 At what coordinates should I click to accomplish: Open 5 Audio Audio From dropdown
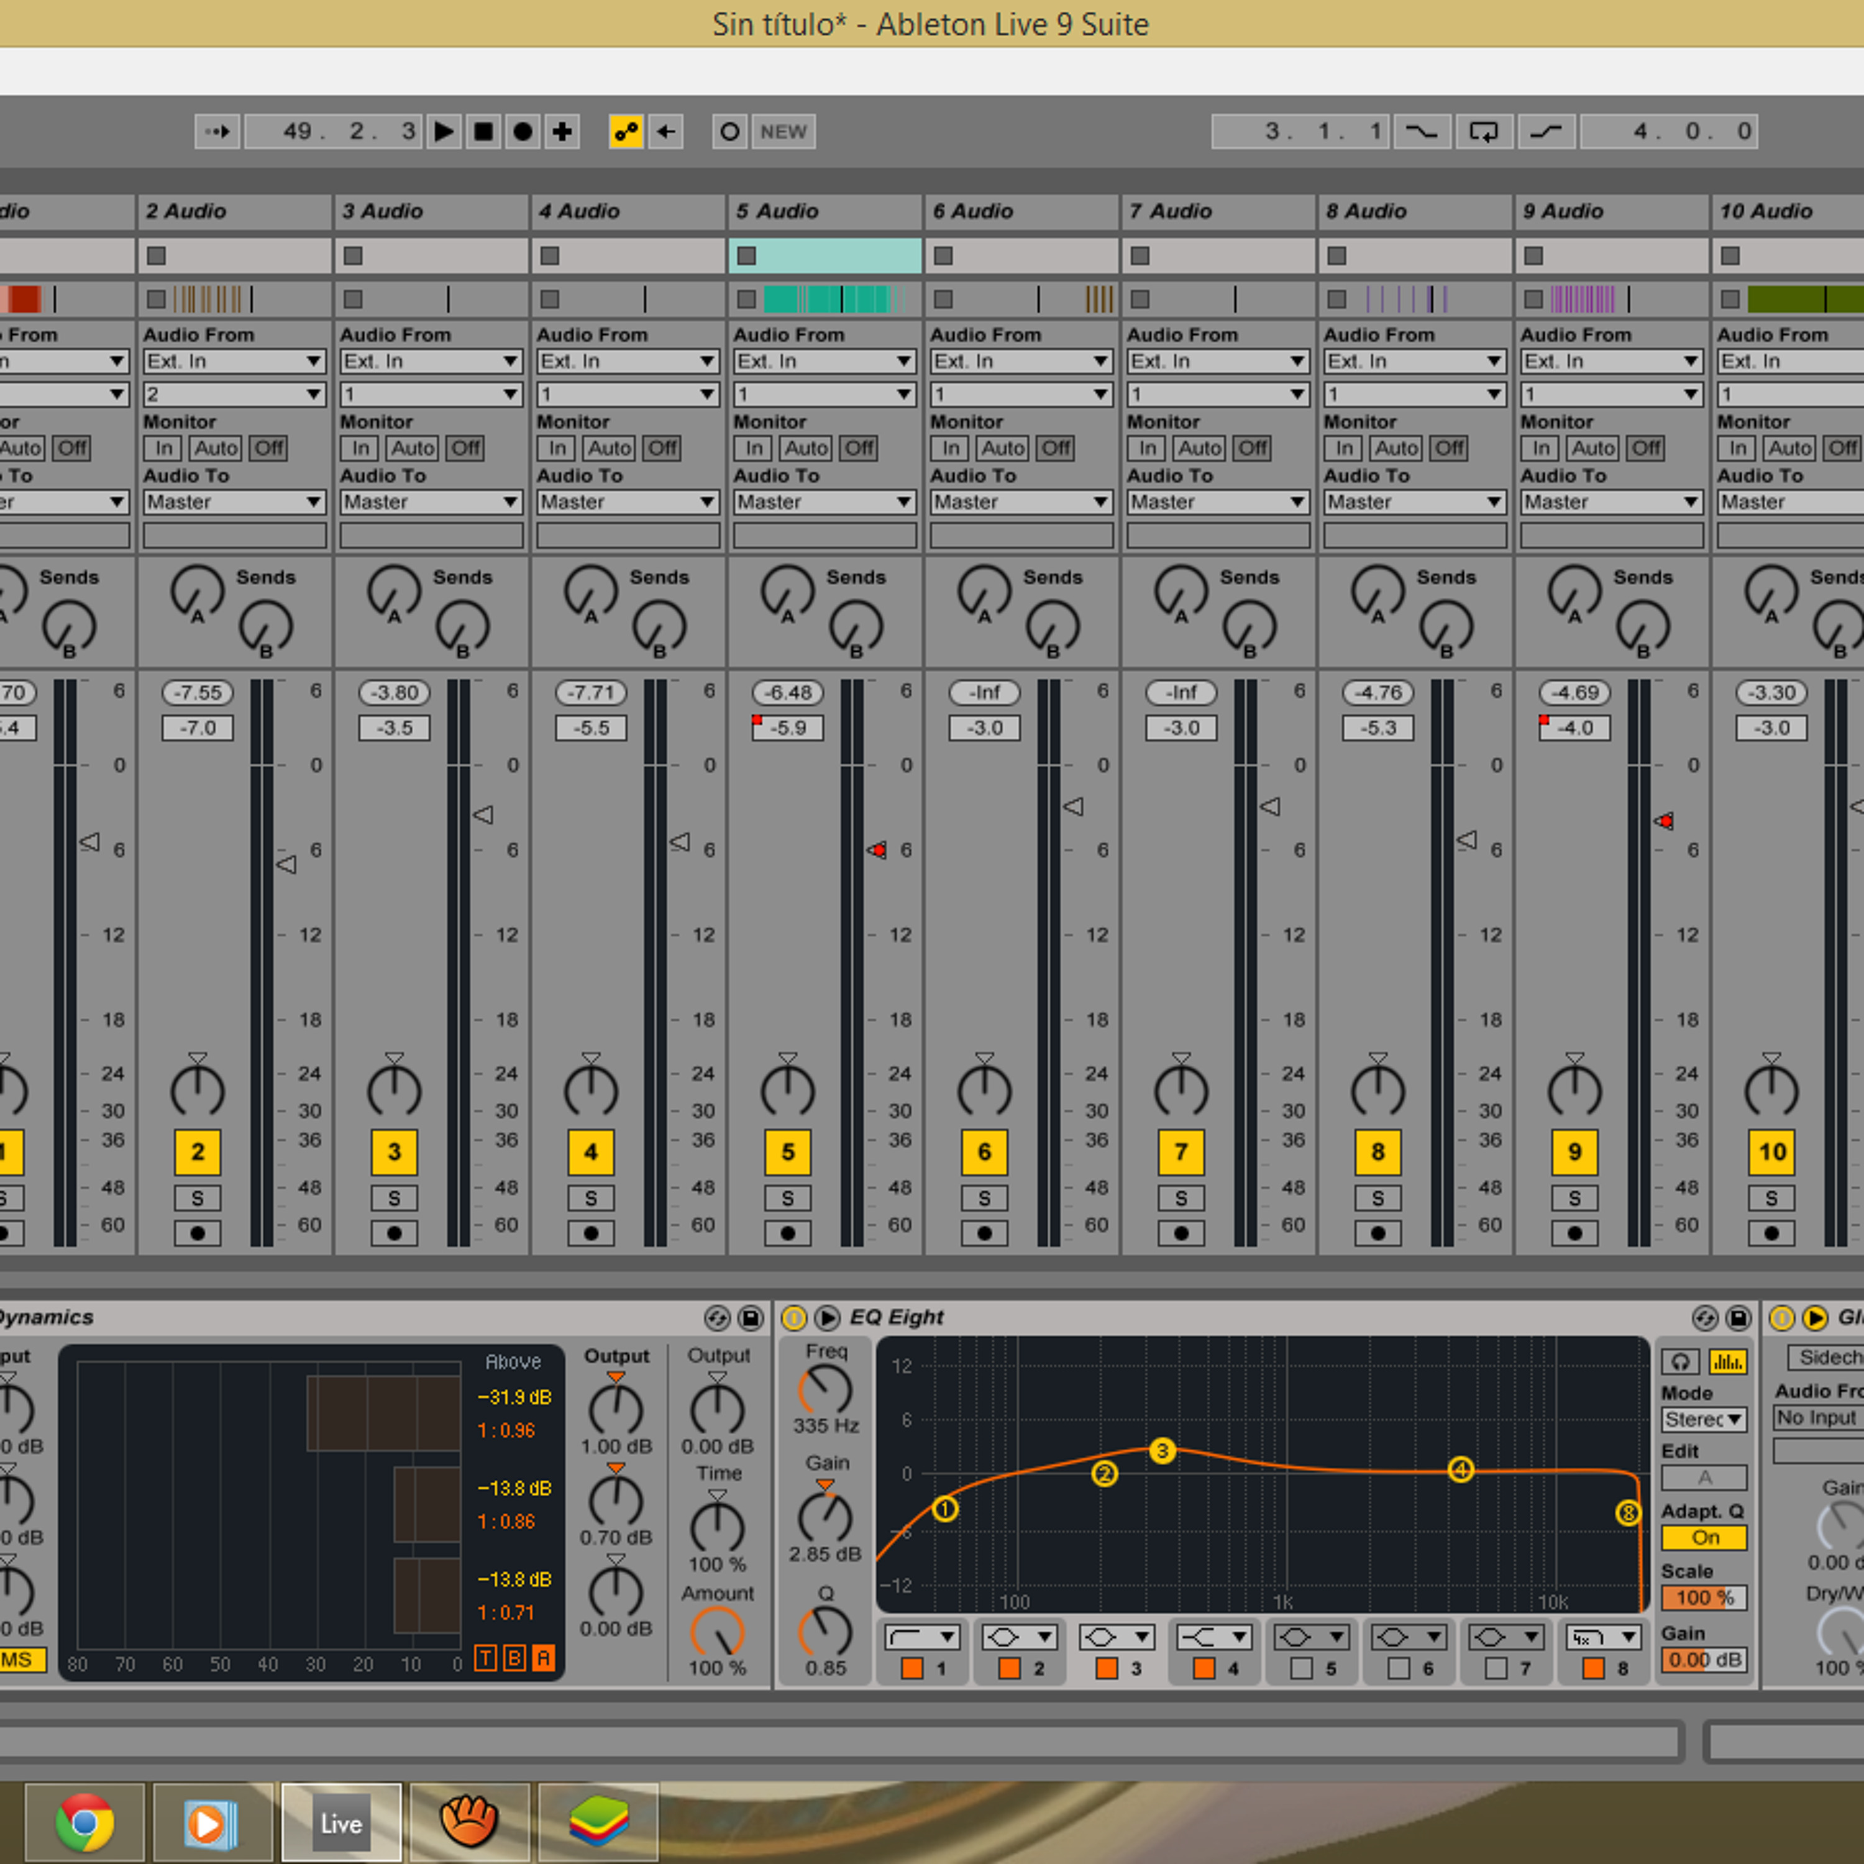825,361
